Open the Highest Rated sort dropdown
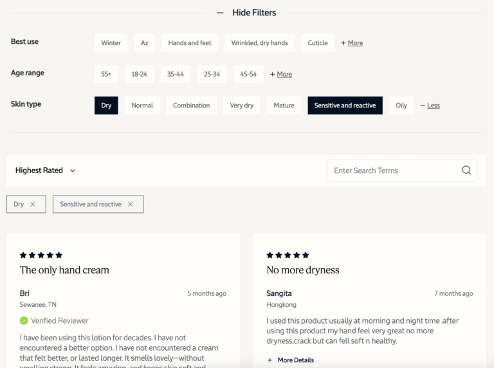494x368 pixels. (45, 170)
